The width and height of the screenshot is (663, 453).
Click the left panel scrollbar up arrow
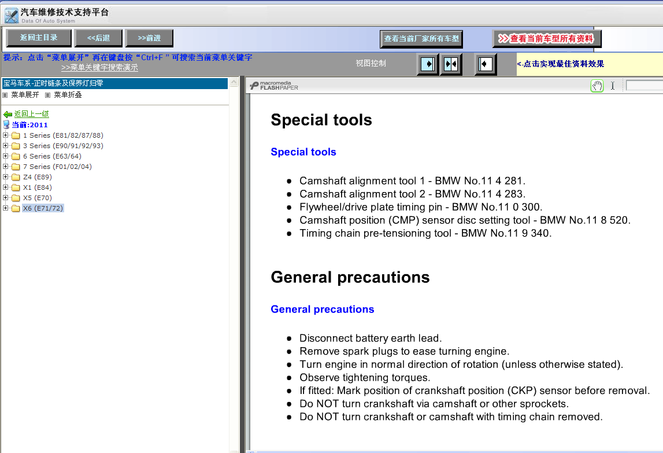click(x=234, y=83)
